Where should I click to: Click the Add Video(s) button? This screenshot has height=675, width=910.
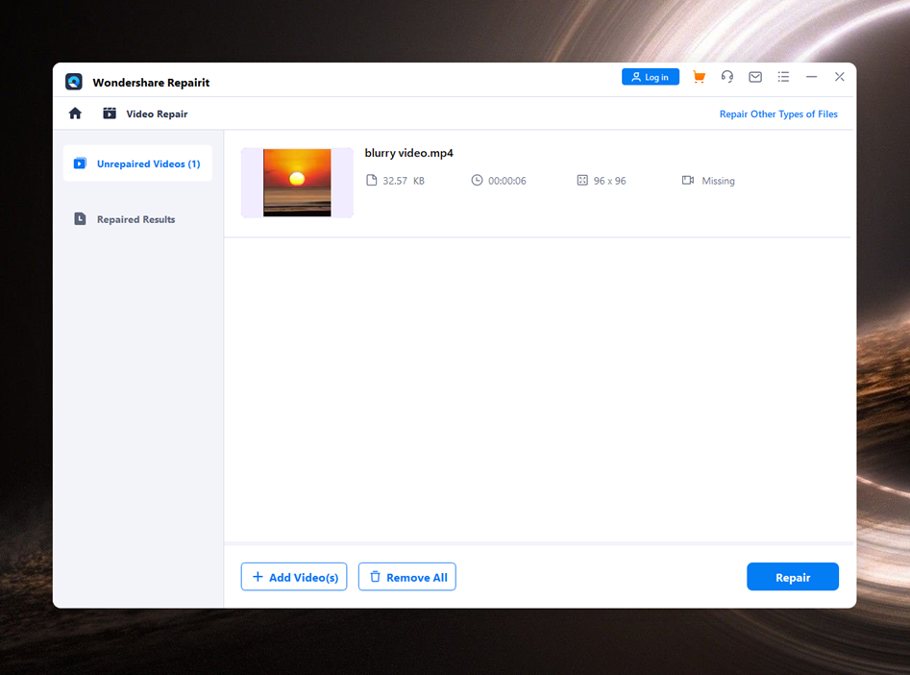294,577
